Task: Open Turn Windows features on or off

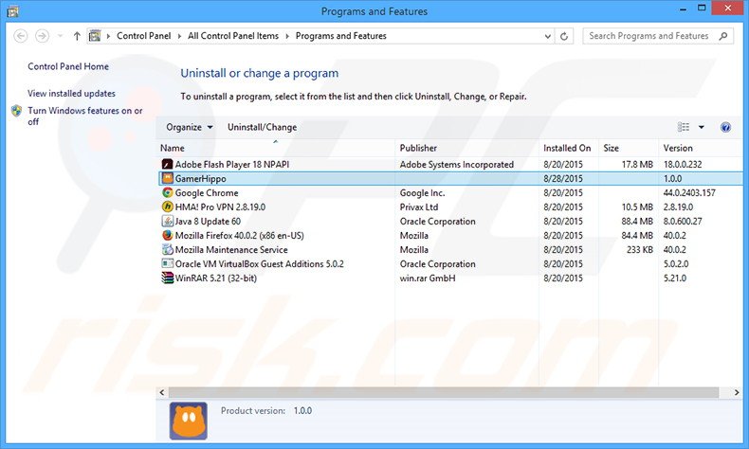Action: click(85, 116)
